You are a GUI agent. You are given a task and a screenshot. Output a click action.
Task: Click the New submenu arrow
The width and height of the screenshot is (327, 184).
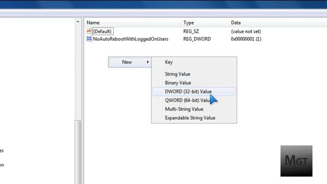[x=148, y=62]
